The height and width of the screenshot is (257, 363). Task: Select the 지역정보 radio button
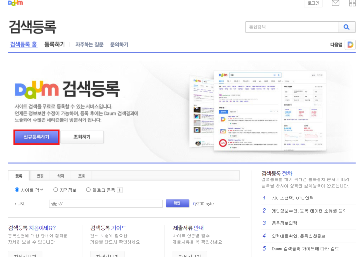pyautogui.click(x=55, y=190)
